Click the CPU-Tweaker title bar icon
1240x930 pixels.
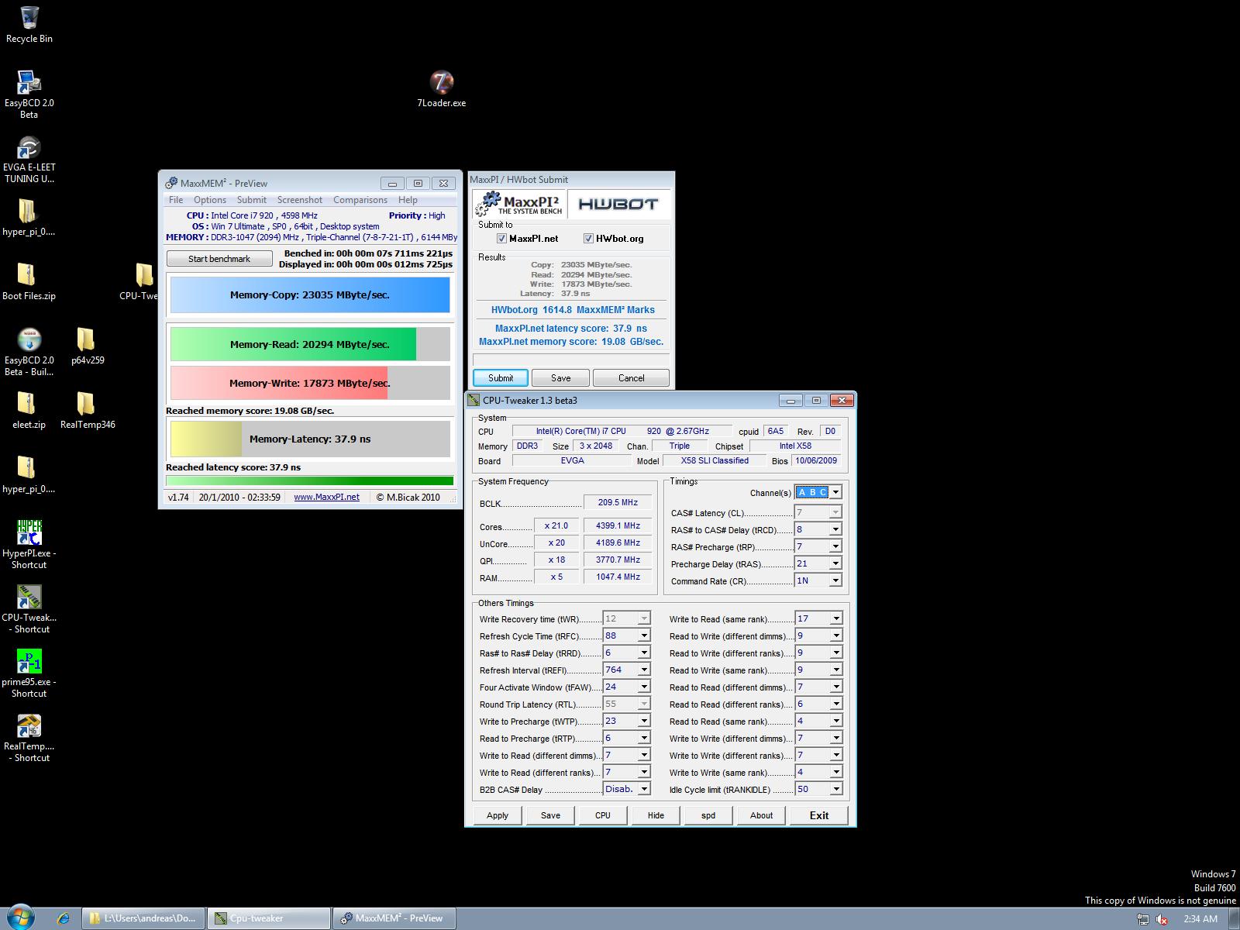474,401
